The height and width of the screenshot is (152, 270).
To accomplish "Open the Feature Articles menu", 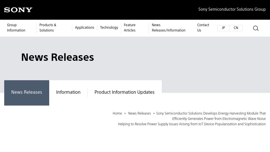I will (130, 28).
